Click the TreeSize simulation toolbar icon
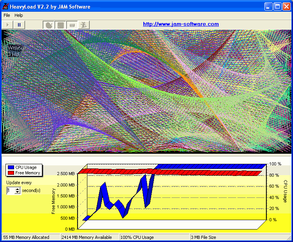The width and height of the screenshot is (293, 242). 83,25
